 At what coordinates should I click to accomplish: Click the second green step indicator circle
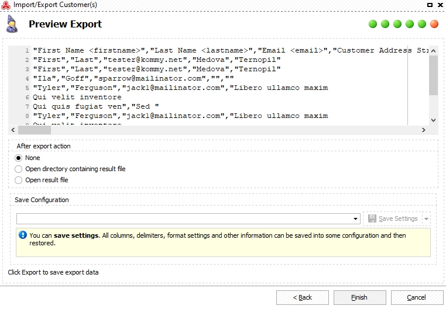(x=385, y=24)
